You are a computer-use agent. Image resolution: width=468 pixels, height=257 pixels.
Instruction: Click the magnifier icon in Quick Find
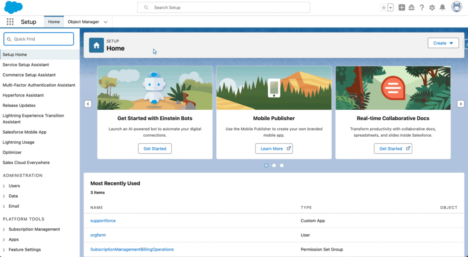click(x=9, y=39)
